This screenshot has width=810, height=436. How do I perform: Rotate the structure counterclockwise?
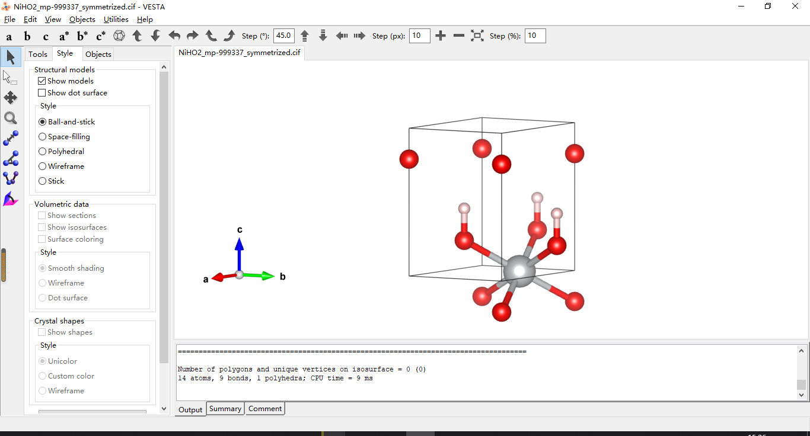click(211, 36)
